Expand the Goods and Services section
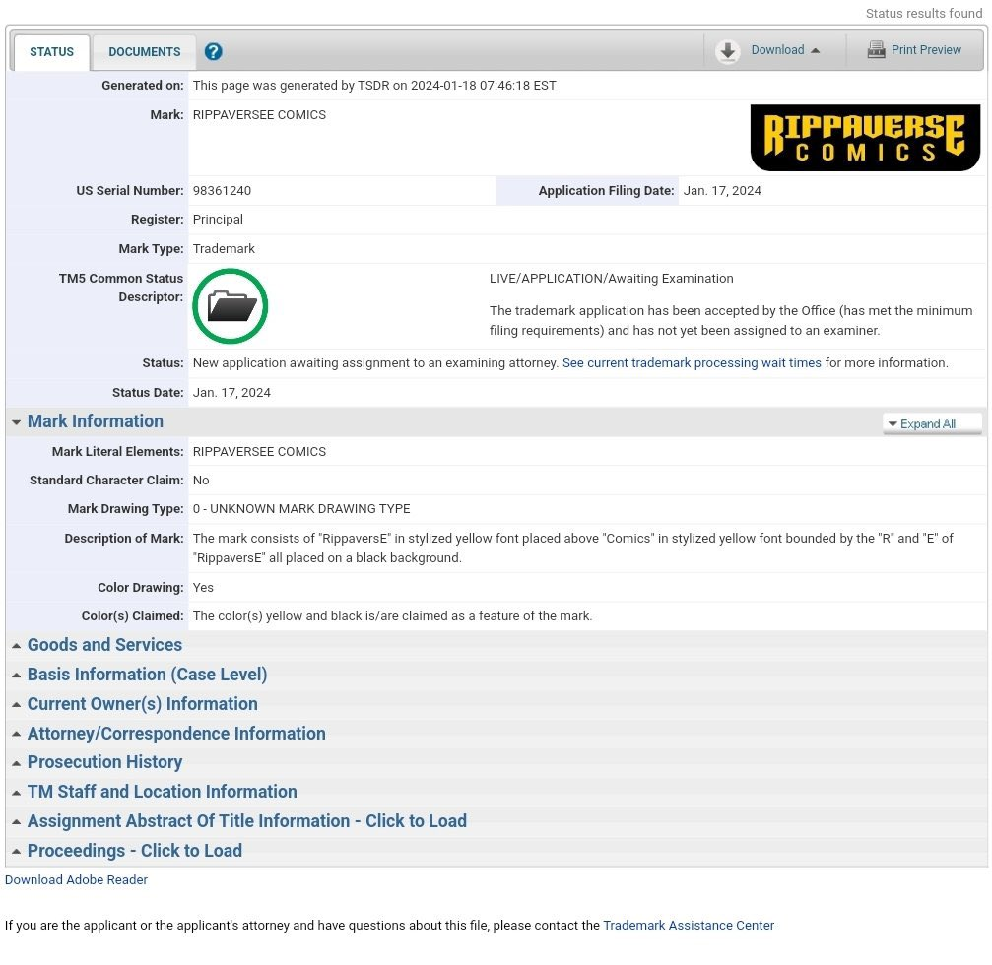The image size is (992, 965). tap(104, 644)
